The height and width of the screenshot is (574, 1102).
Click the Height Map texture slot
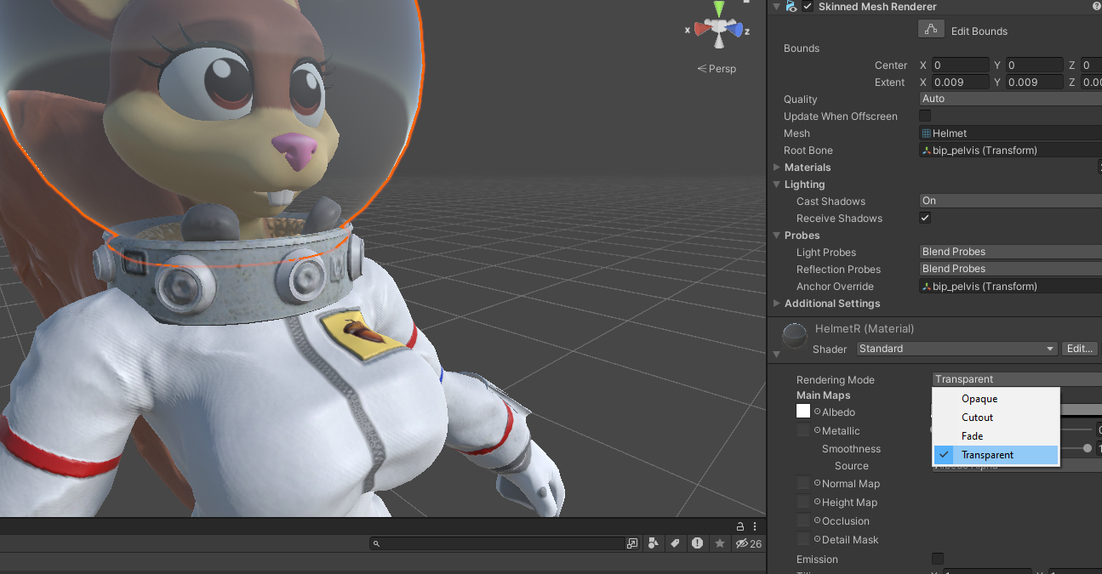pyautogui.click(x=803, y=502)
